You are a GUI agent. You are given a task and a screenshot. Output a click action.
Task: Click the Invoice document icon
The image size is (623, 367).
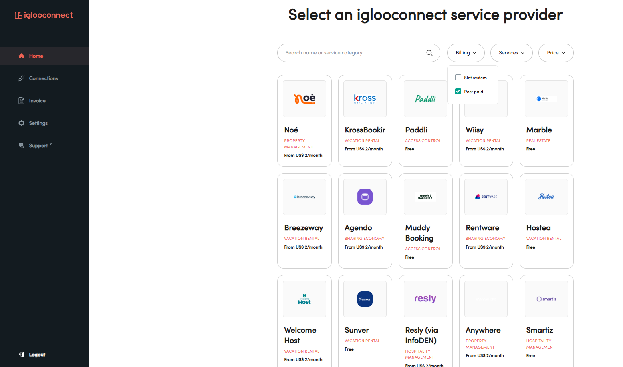22,101
